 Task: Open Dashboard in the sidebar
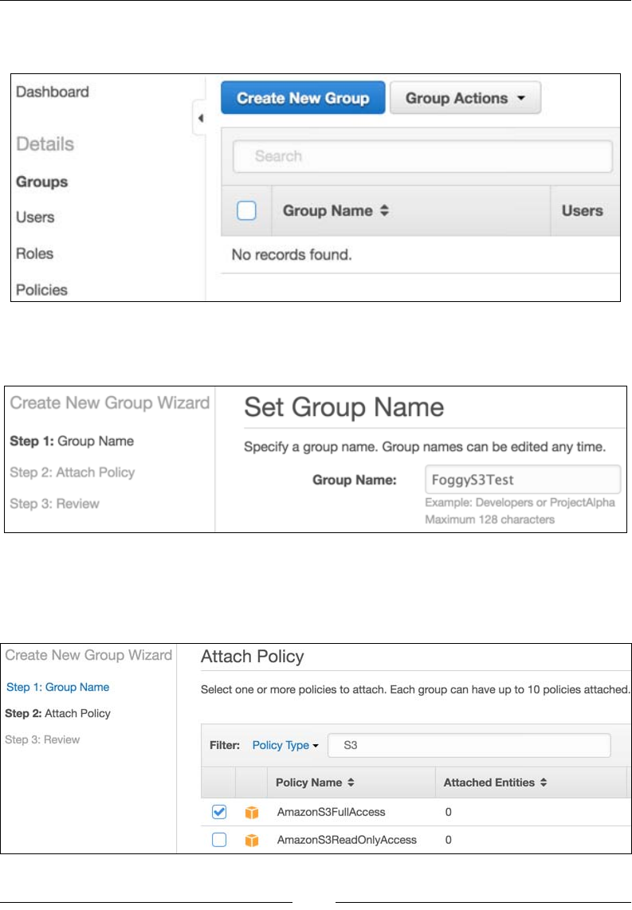click(53, 92)
